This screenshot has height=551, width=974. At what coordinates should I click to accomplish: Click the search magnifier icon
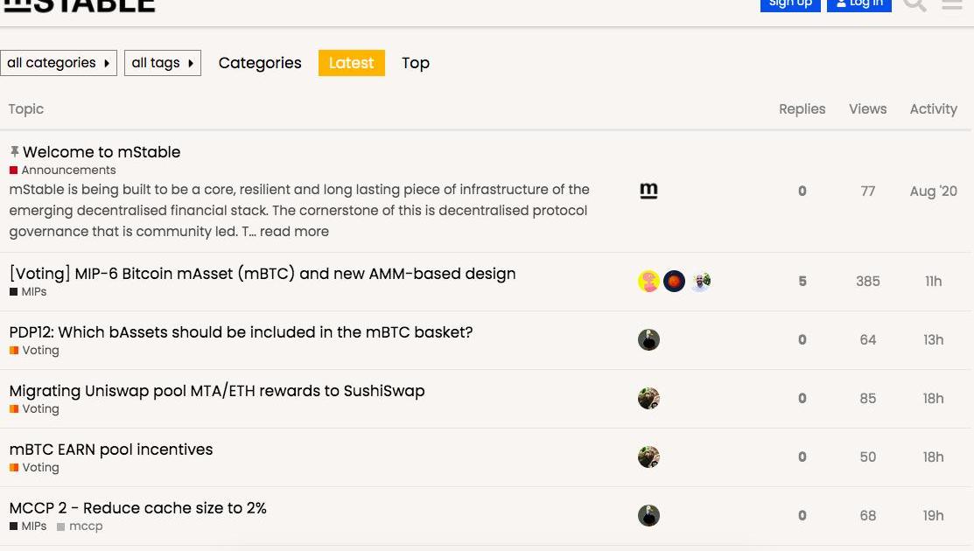914,4
